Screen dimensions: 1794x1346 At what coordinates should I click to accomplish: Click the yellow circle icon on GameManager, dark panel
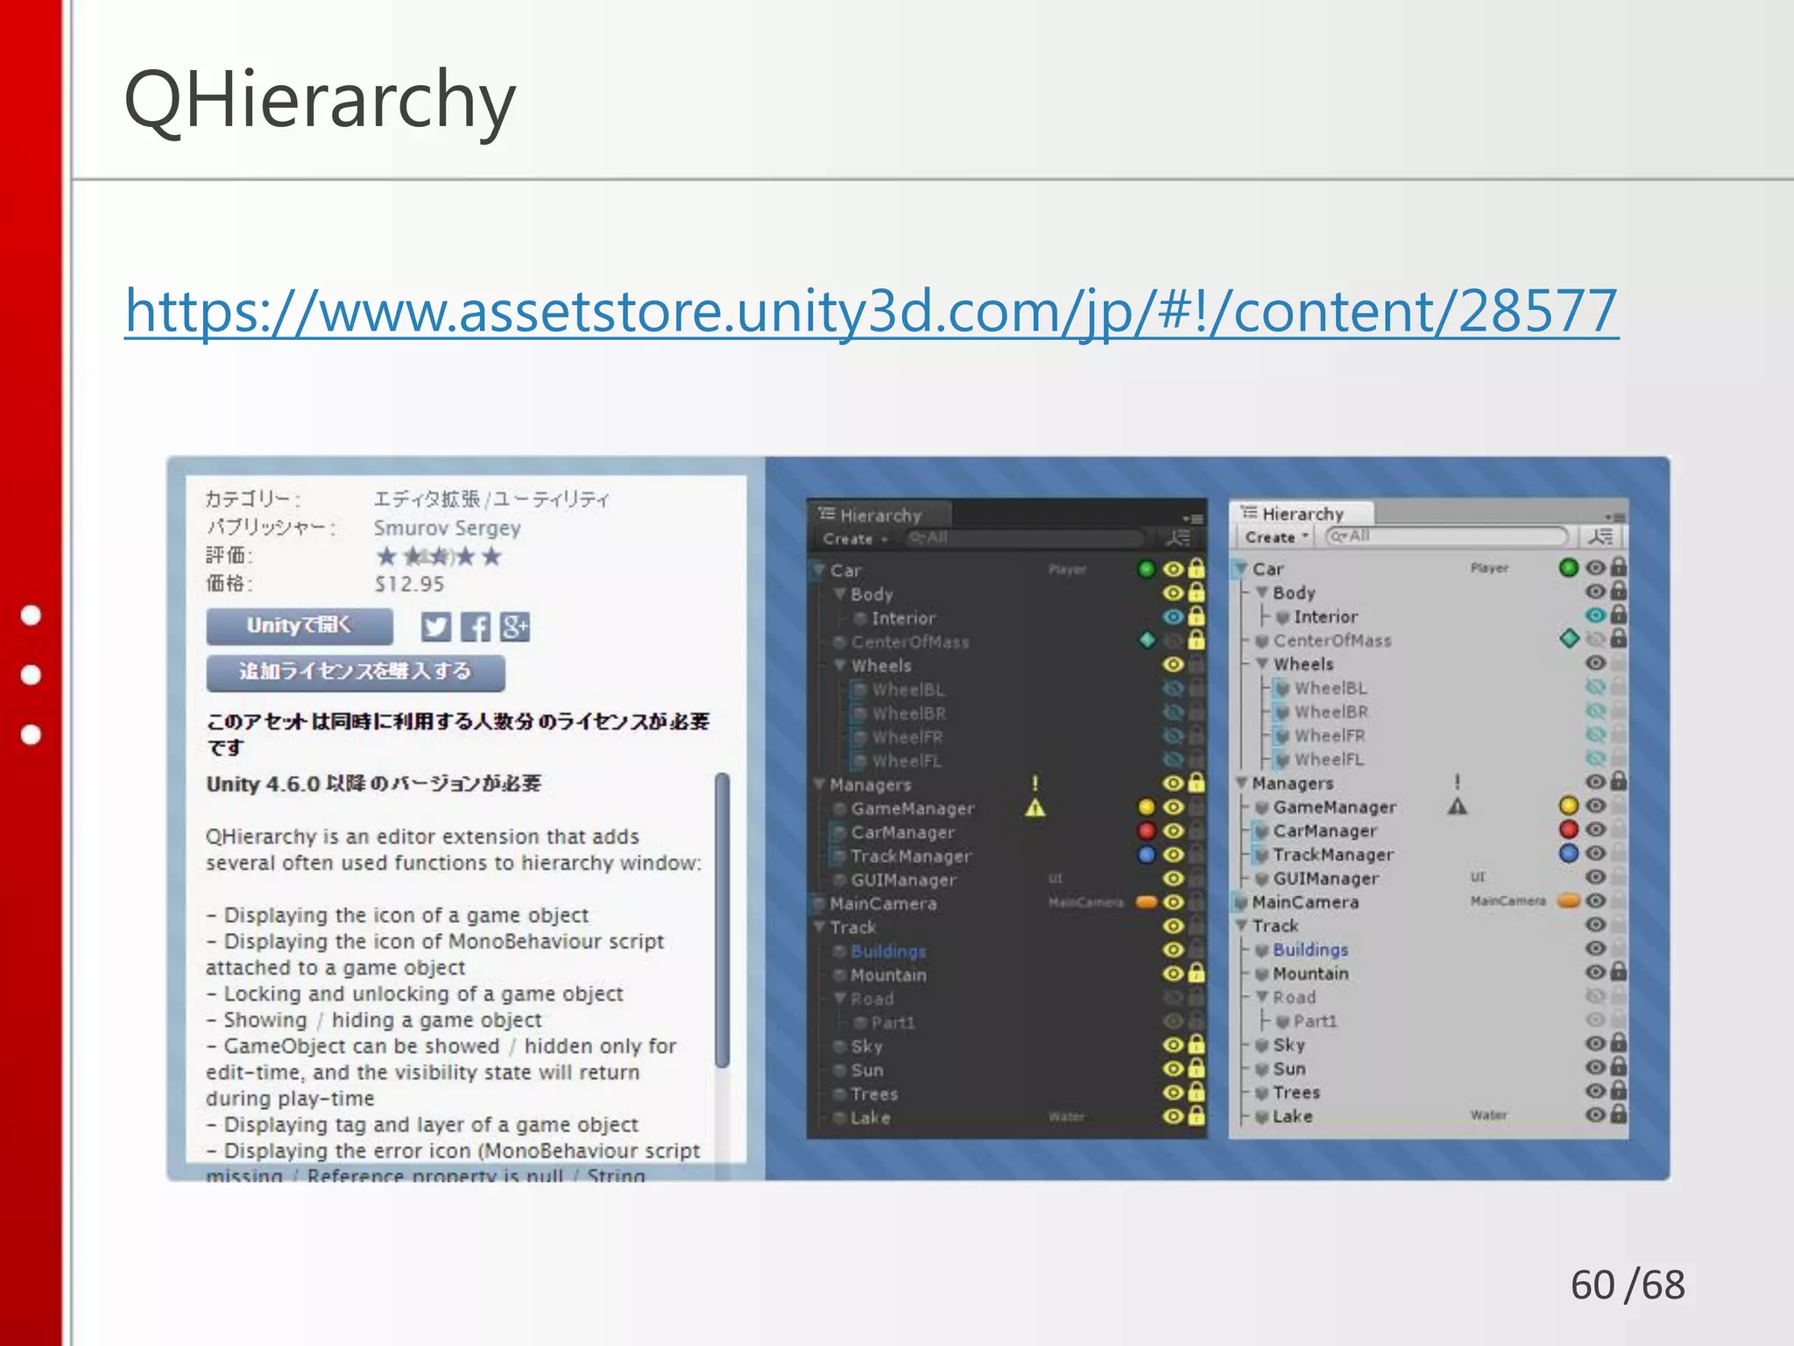pyautogui.click(x=1146, y=807)
